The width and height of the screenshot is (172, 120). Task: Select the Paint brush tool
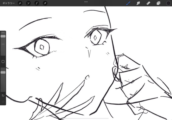click(128, 3)
